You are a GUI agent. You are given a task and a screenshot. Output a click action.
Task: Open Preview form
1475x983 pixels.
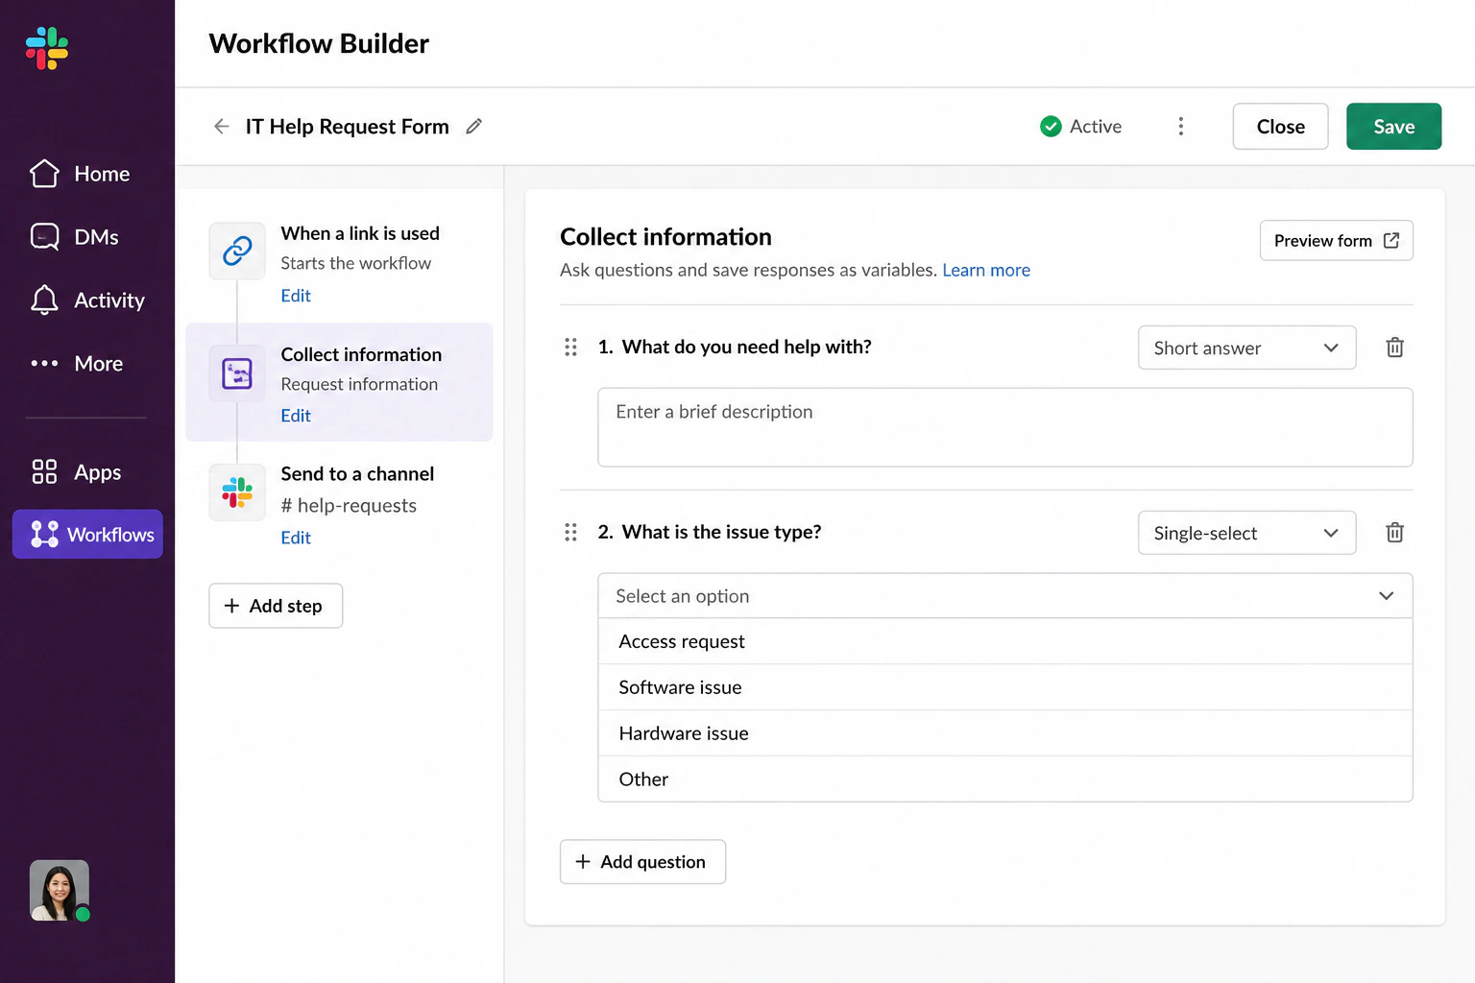click(1336, 241)
